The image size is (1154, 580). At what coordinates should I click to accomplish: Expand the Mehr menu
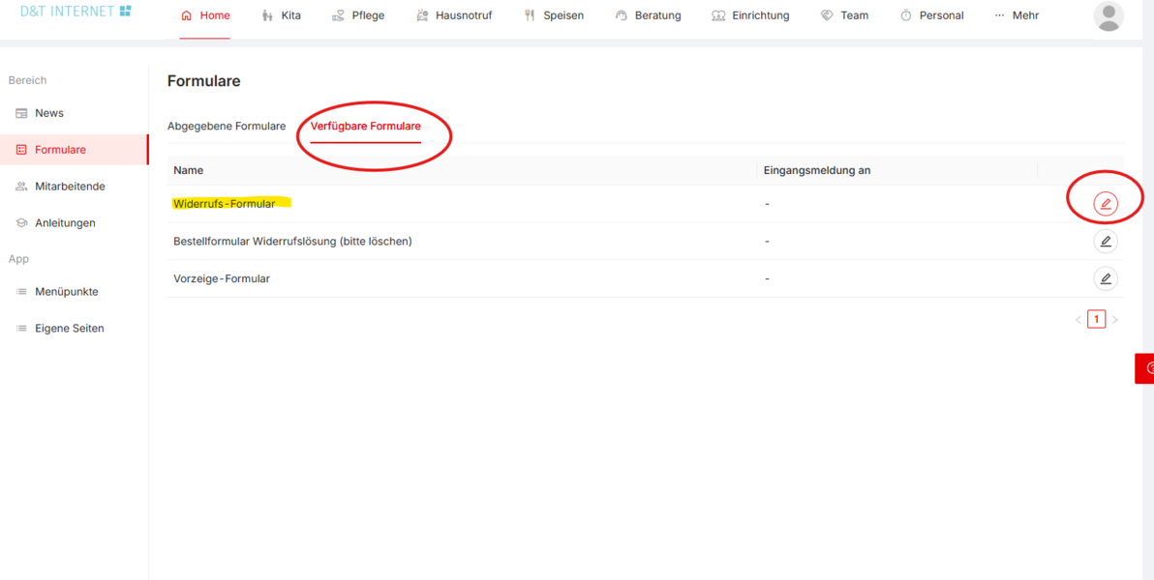(1017, 15)
